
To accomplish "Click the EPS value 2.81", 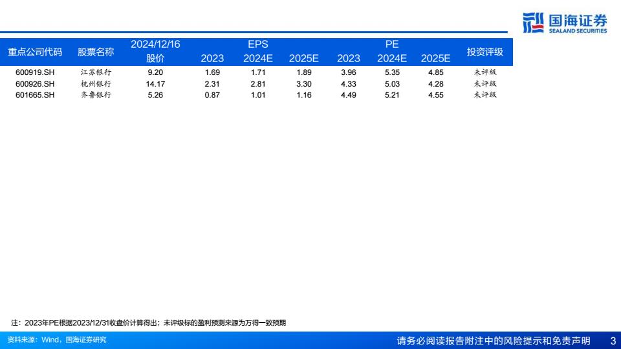I will tap(258, 84).
